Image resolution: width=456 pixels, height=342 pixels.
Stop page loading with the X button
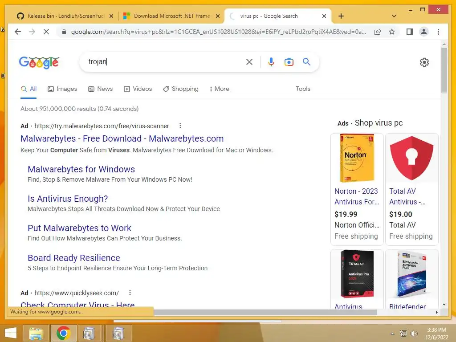click(x=46, y=32)
